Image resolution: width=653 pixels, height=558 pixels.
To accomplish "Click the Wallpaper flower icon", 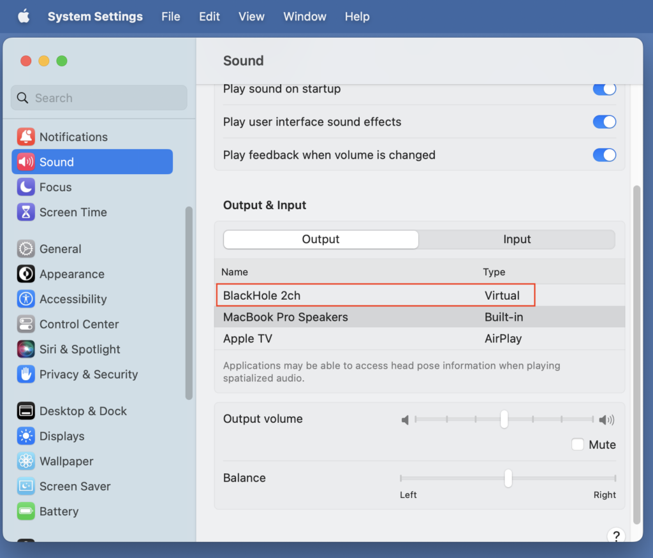I will point(26,461).
